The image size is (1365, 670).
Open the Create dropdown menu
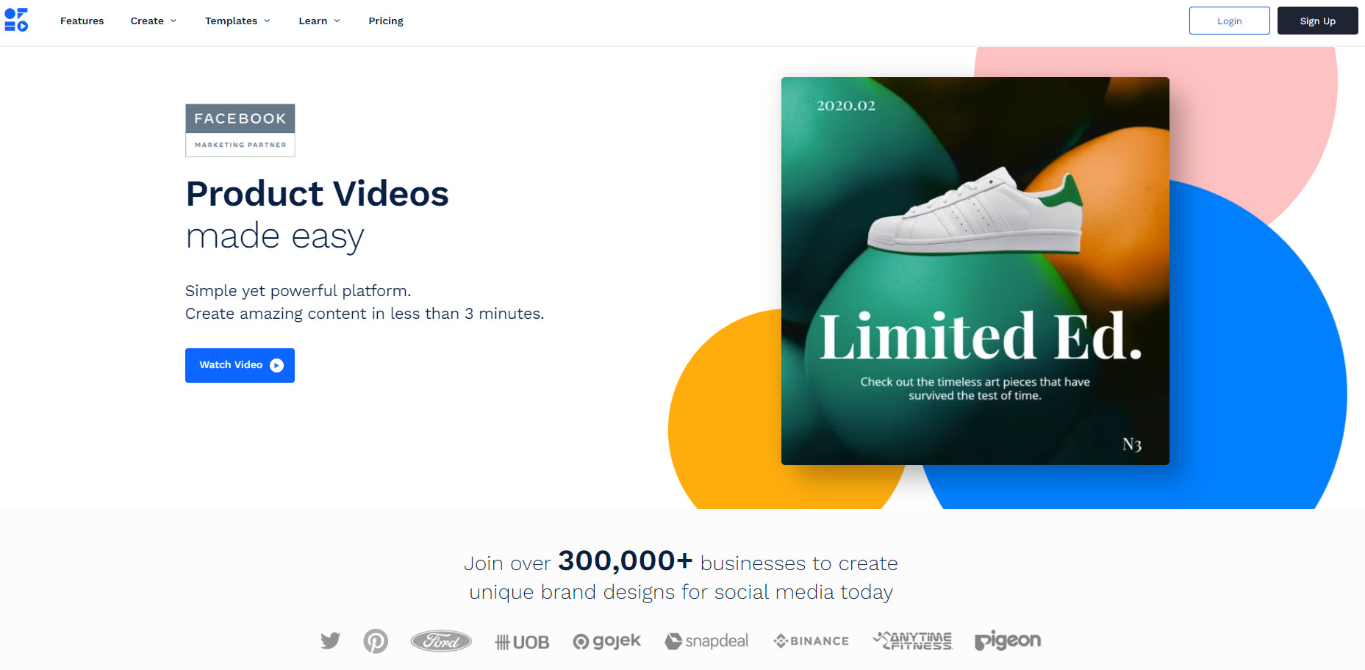[x=152, y=21]
